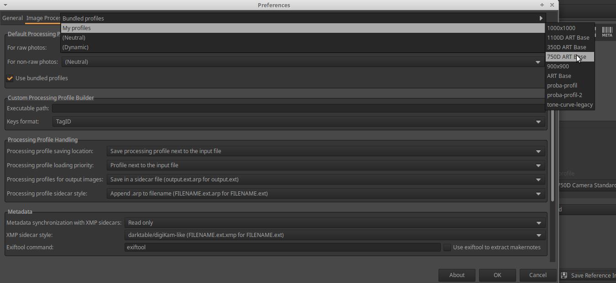This screenshot has width=616, height=283.
Task: Click the Save Reference Image disk icon
Action: point(564,275)
